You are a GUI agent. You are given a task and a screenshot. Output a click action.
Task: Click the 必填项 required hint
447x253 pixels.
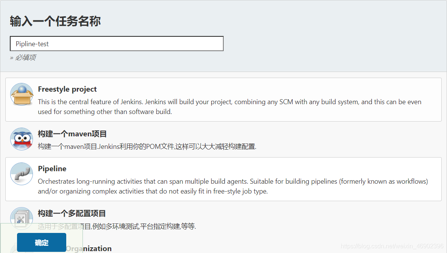[23, 58]
